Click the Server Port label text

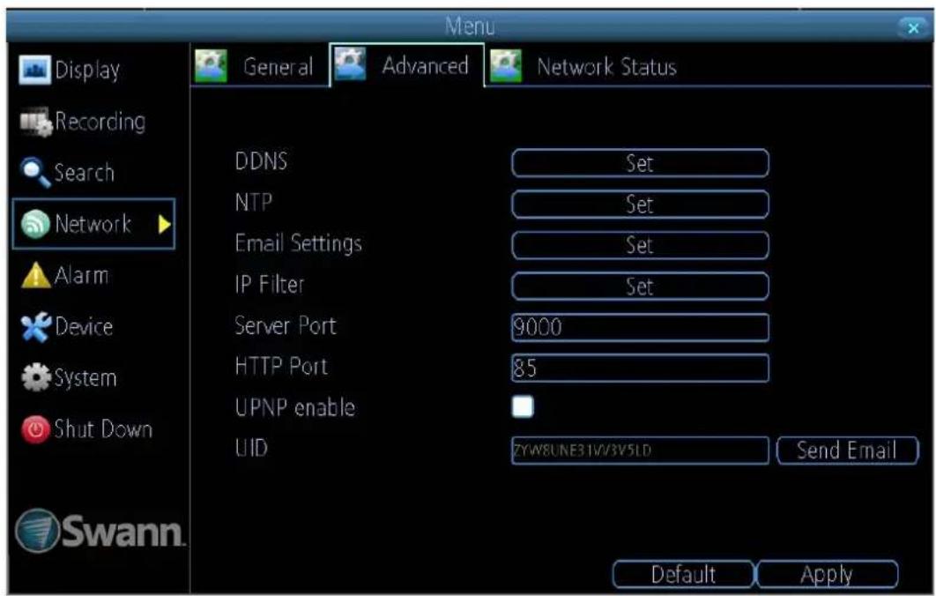pyautogui.click(x=286, y=325)
